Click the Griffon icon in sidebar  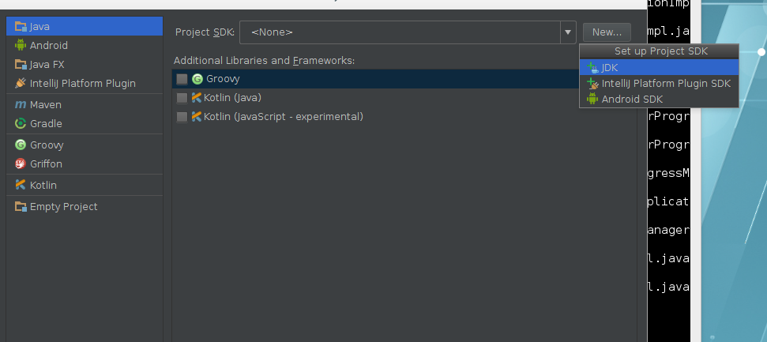pos(20,164)
